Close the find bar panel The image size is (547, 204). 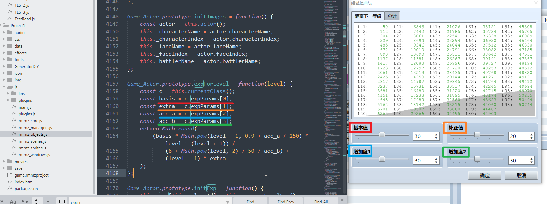pyautogui.click(x=342, y=200)
